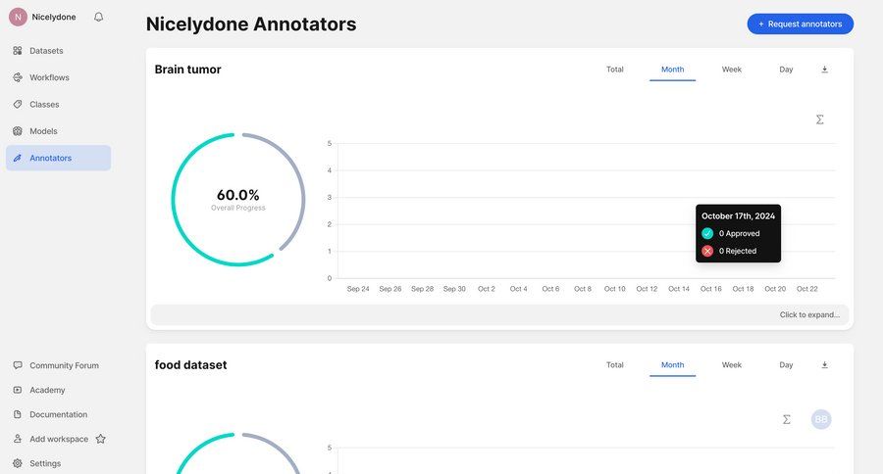
Task: Open Settings in the sidebar
Action: (x=45, y=463)
